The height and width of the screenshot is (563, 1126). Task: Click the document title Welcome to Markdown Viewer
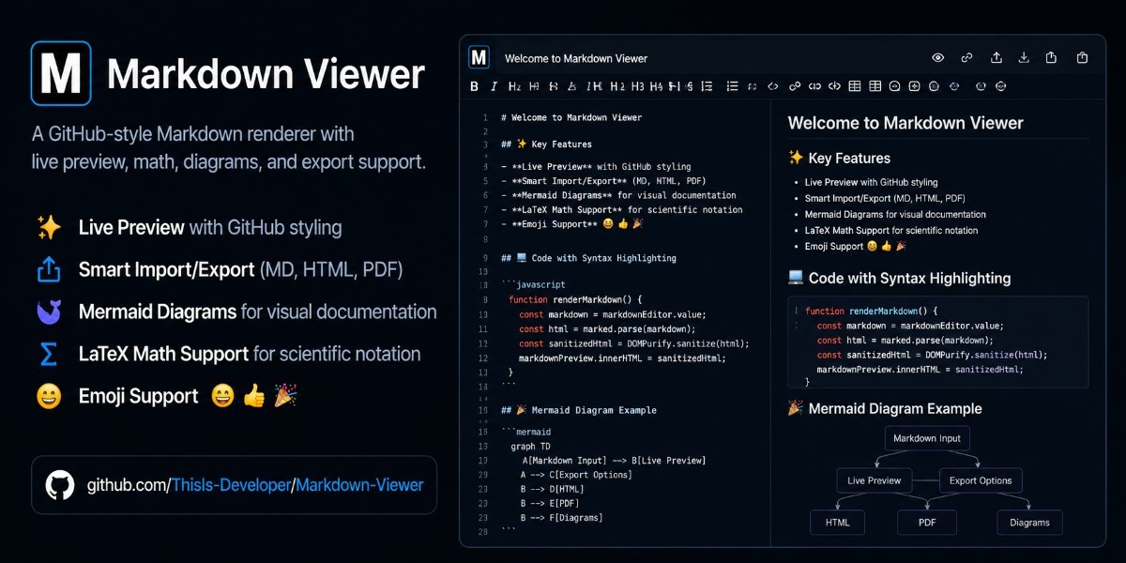(x=576, y=58)
